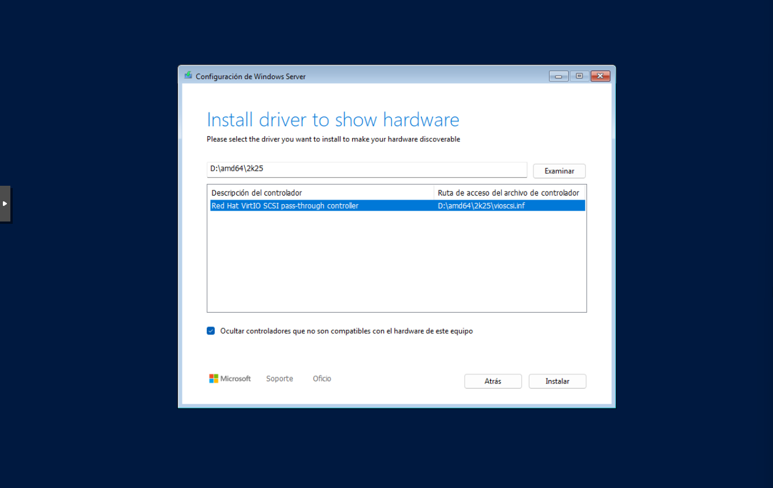
Task: Maximize the setup window
Action: tap(579, 76)
